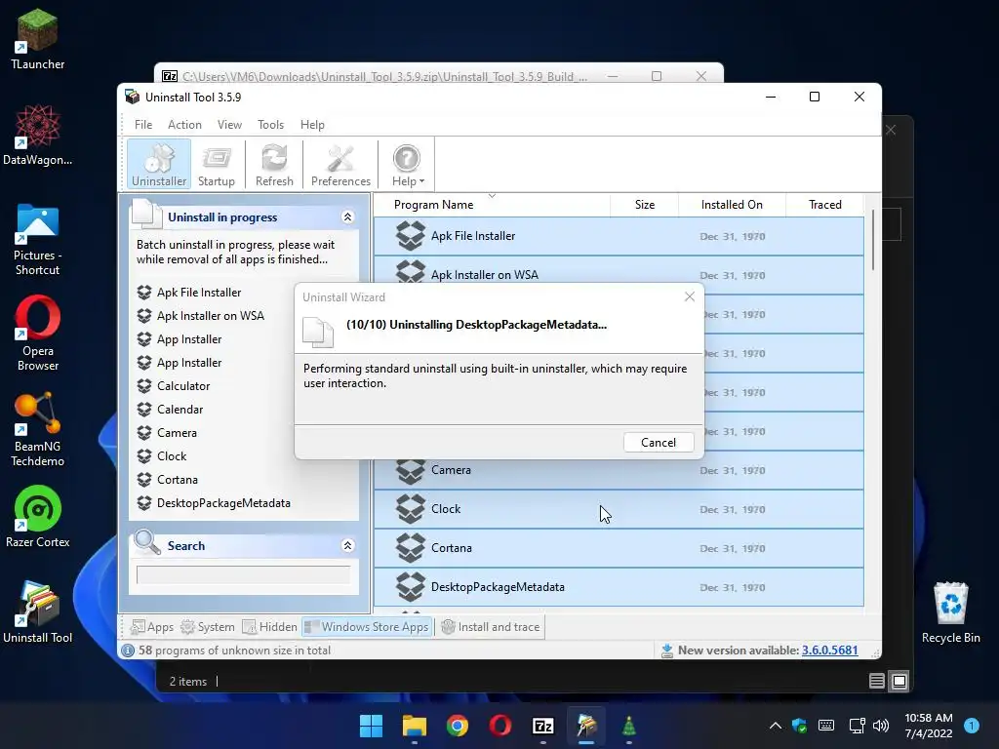Viewport: 999px width, 749px height.
Task: Select Apk Installer on WSA list icon
Action: click(x=411, y=273)
